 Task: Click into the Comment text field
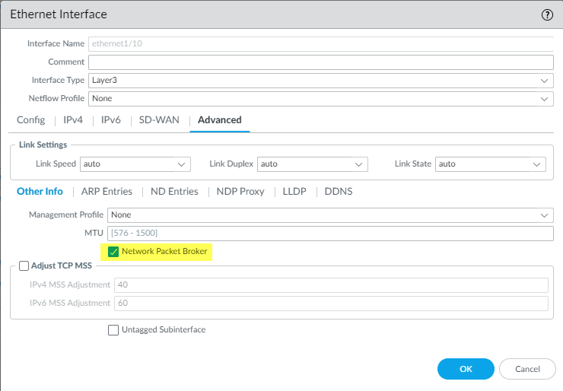(x=320, y=62)
